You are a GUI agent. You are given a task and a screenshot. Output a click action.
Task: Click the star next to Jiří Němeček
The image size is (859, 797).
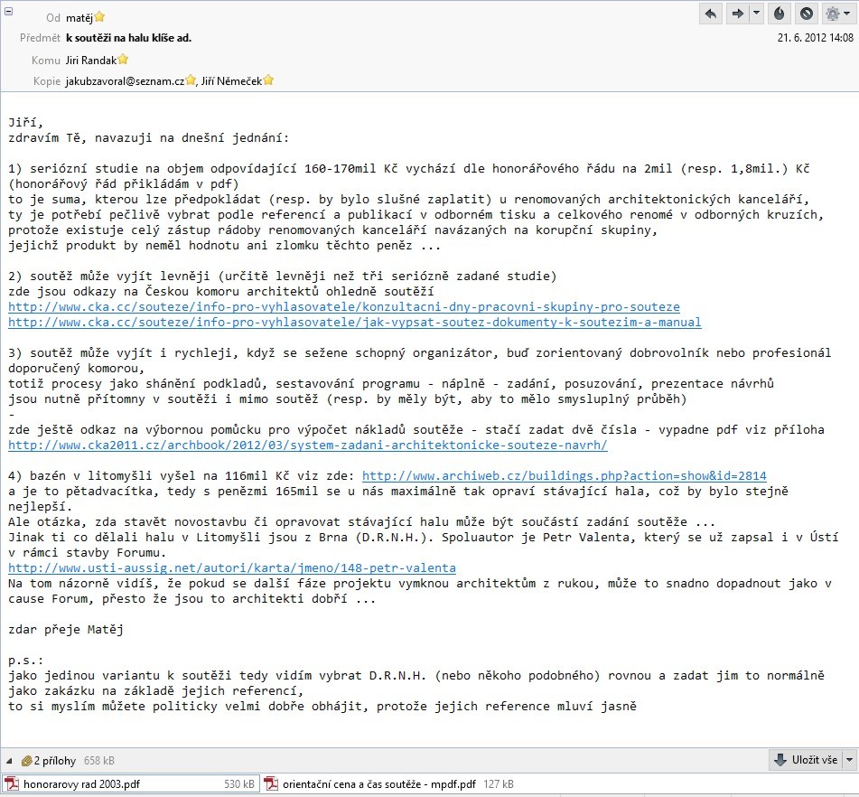click(x=268, y=80)
